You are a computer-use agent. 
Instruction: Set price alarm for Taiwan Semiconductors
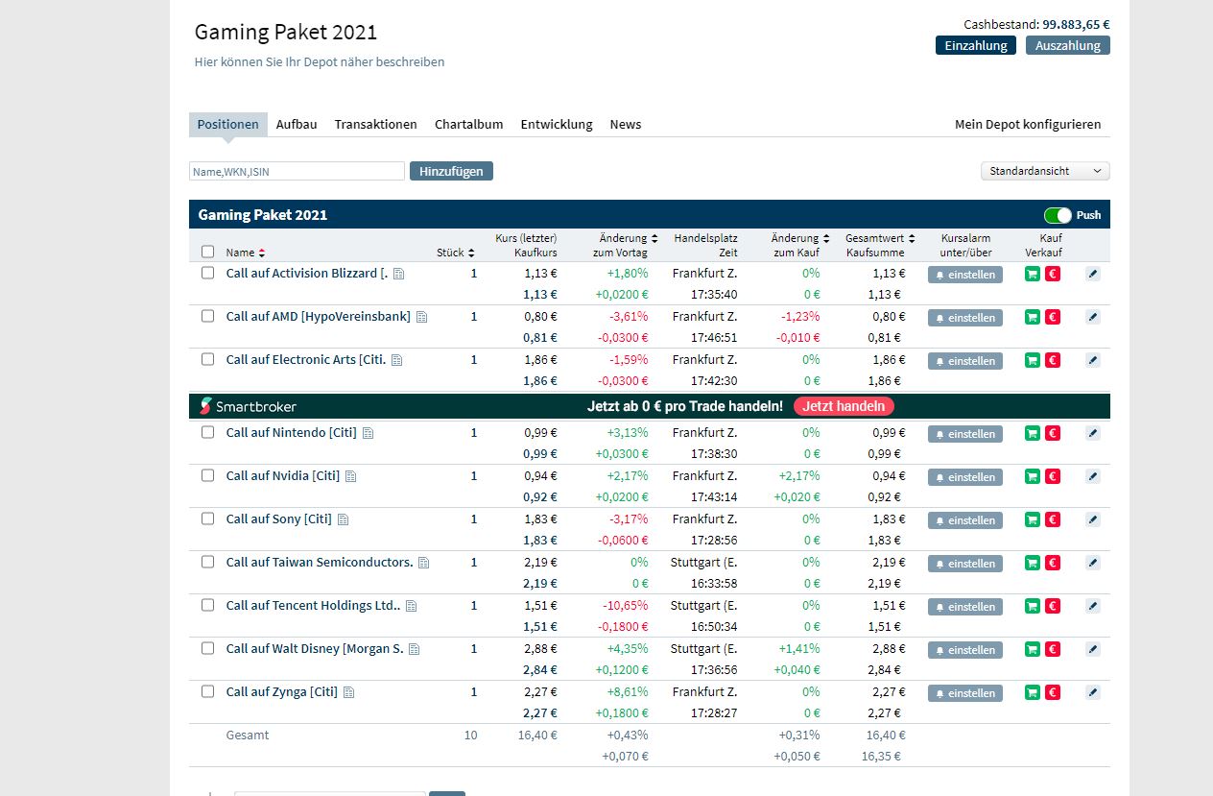tap(964, 564)
